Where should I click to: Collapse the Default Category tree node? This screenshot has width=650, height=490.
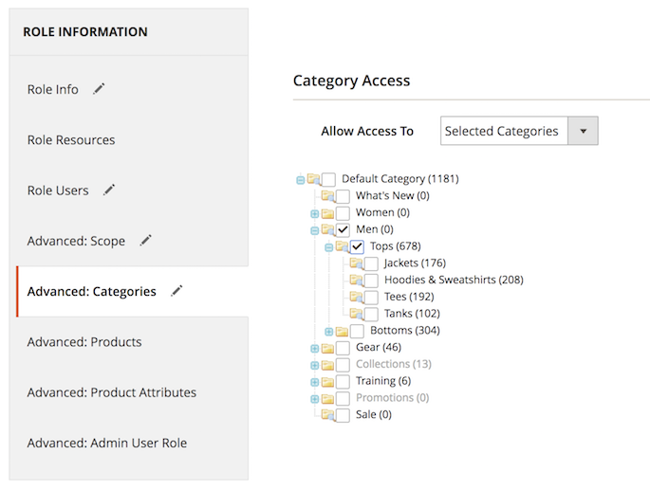[301, 179]
